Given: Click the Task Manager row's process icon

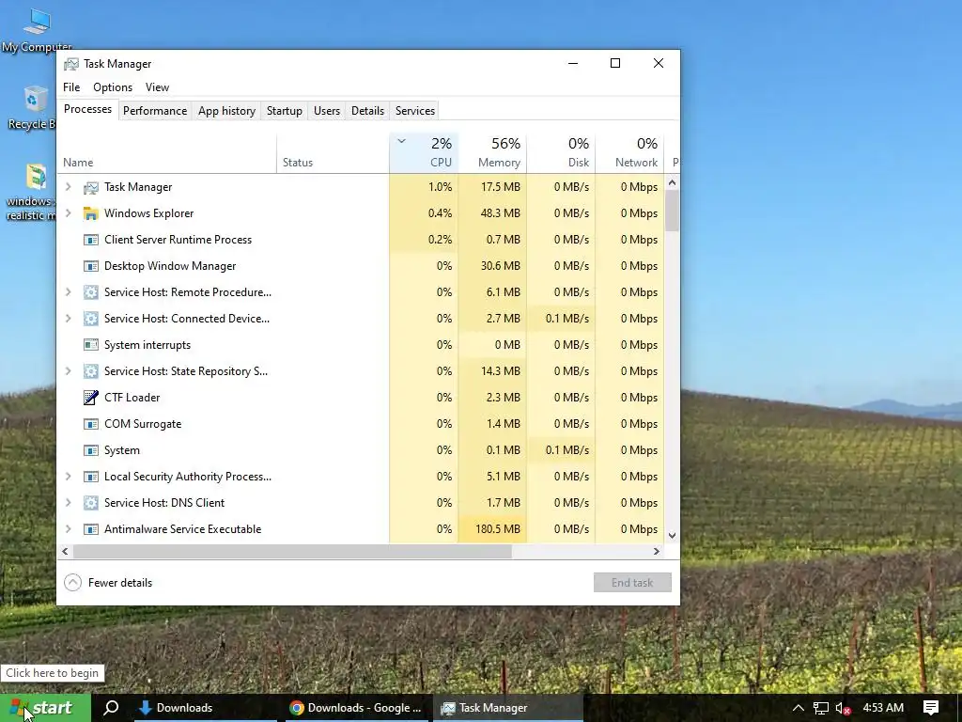Looking at the screenshot, I should (91, 187).
